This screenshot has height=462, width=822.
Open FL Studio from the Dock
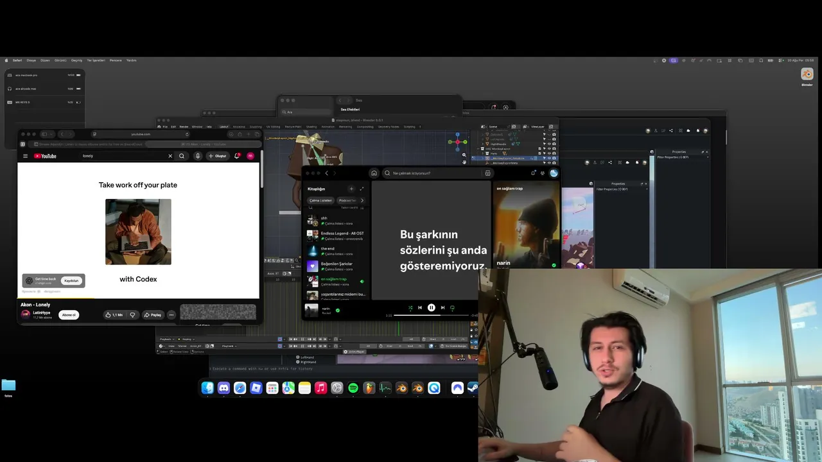[369, 388]
